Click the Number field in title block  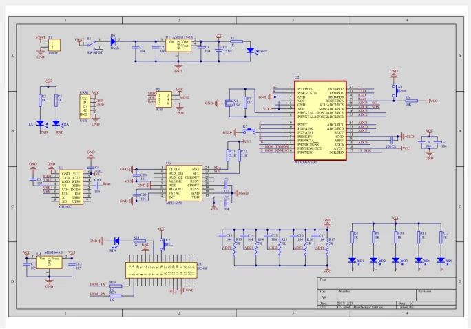click(x=376, y=295)
